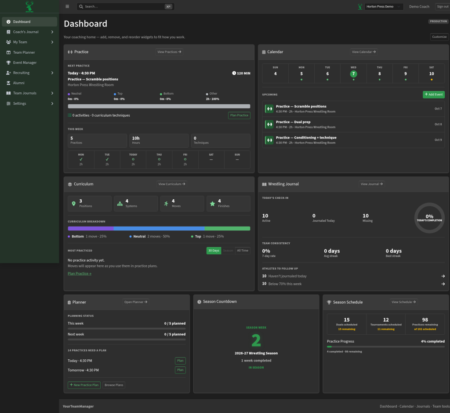The image size is (450, 413).
Task: Select the 30 Days filter toggle
Action: coord(214,250)
